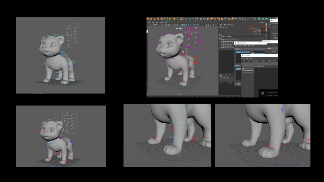The image size is (324, 182).
Task: Select Plane011 in the driver list
Action: pyautogui.click(x=243, y=52)
